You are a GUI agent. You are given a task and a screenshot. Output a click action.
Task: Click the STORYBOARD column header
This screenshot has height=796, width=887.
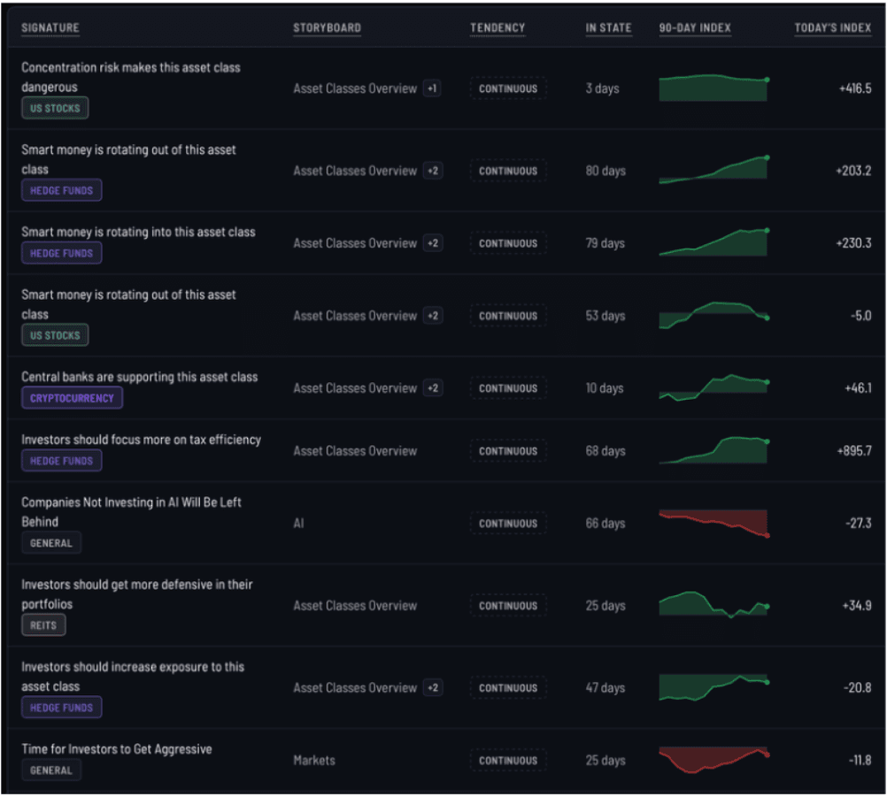pos(327,27)
